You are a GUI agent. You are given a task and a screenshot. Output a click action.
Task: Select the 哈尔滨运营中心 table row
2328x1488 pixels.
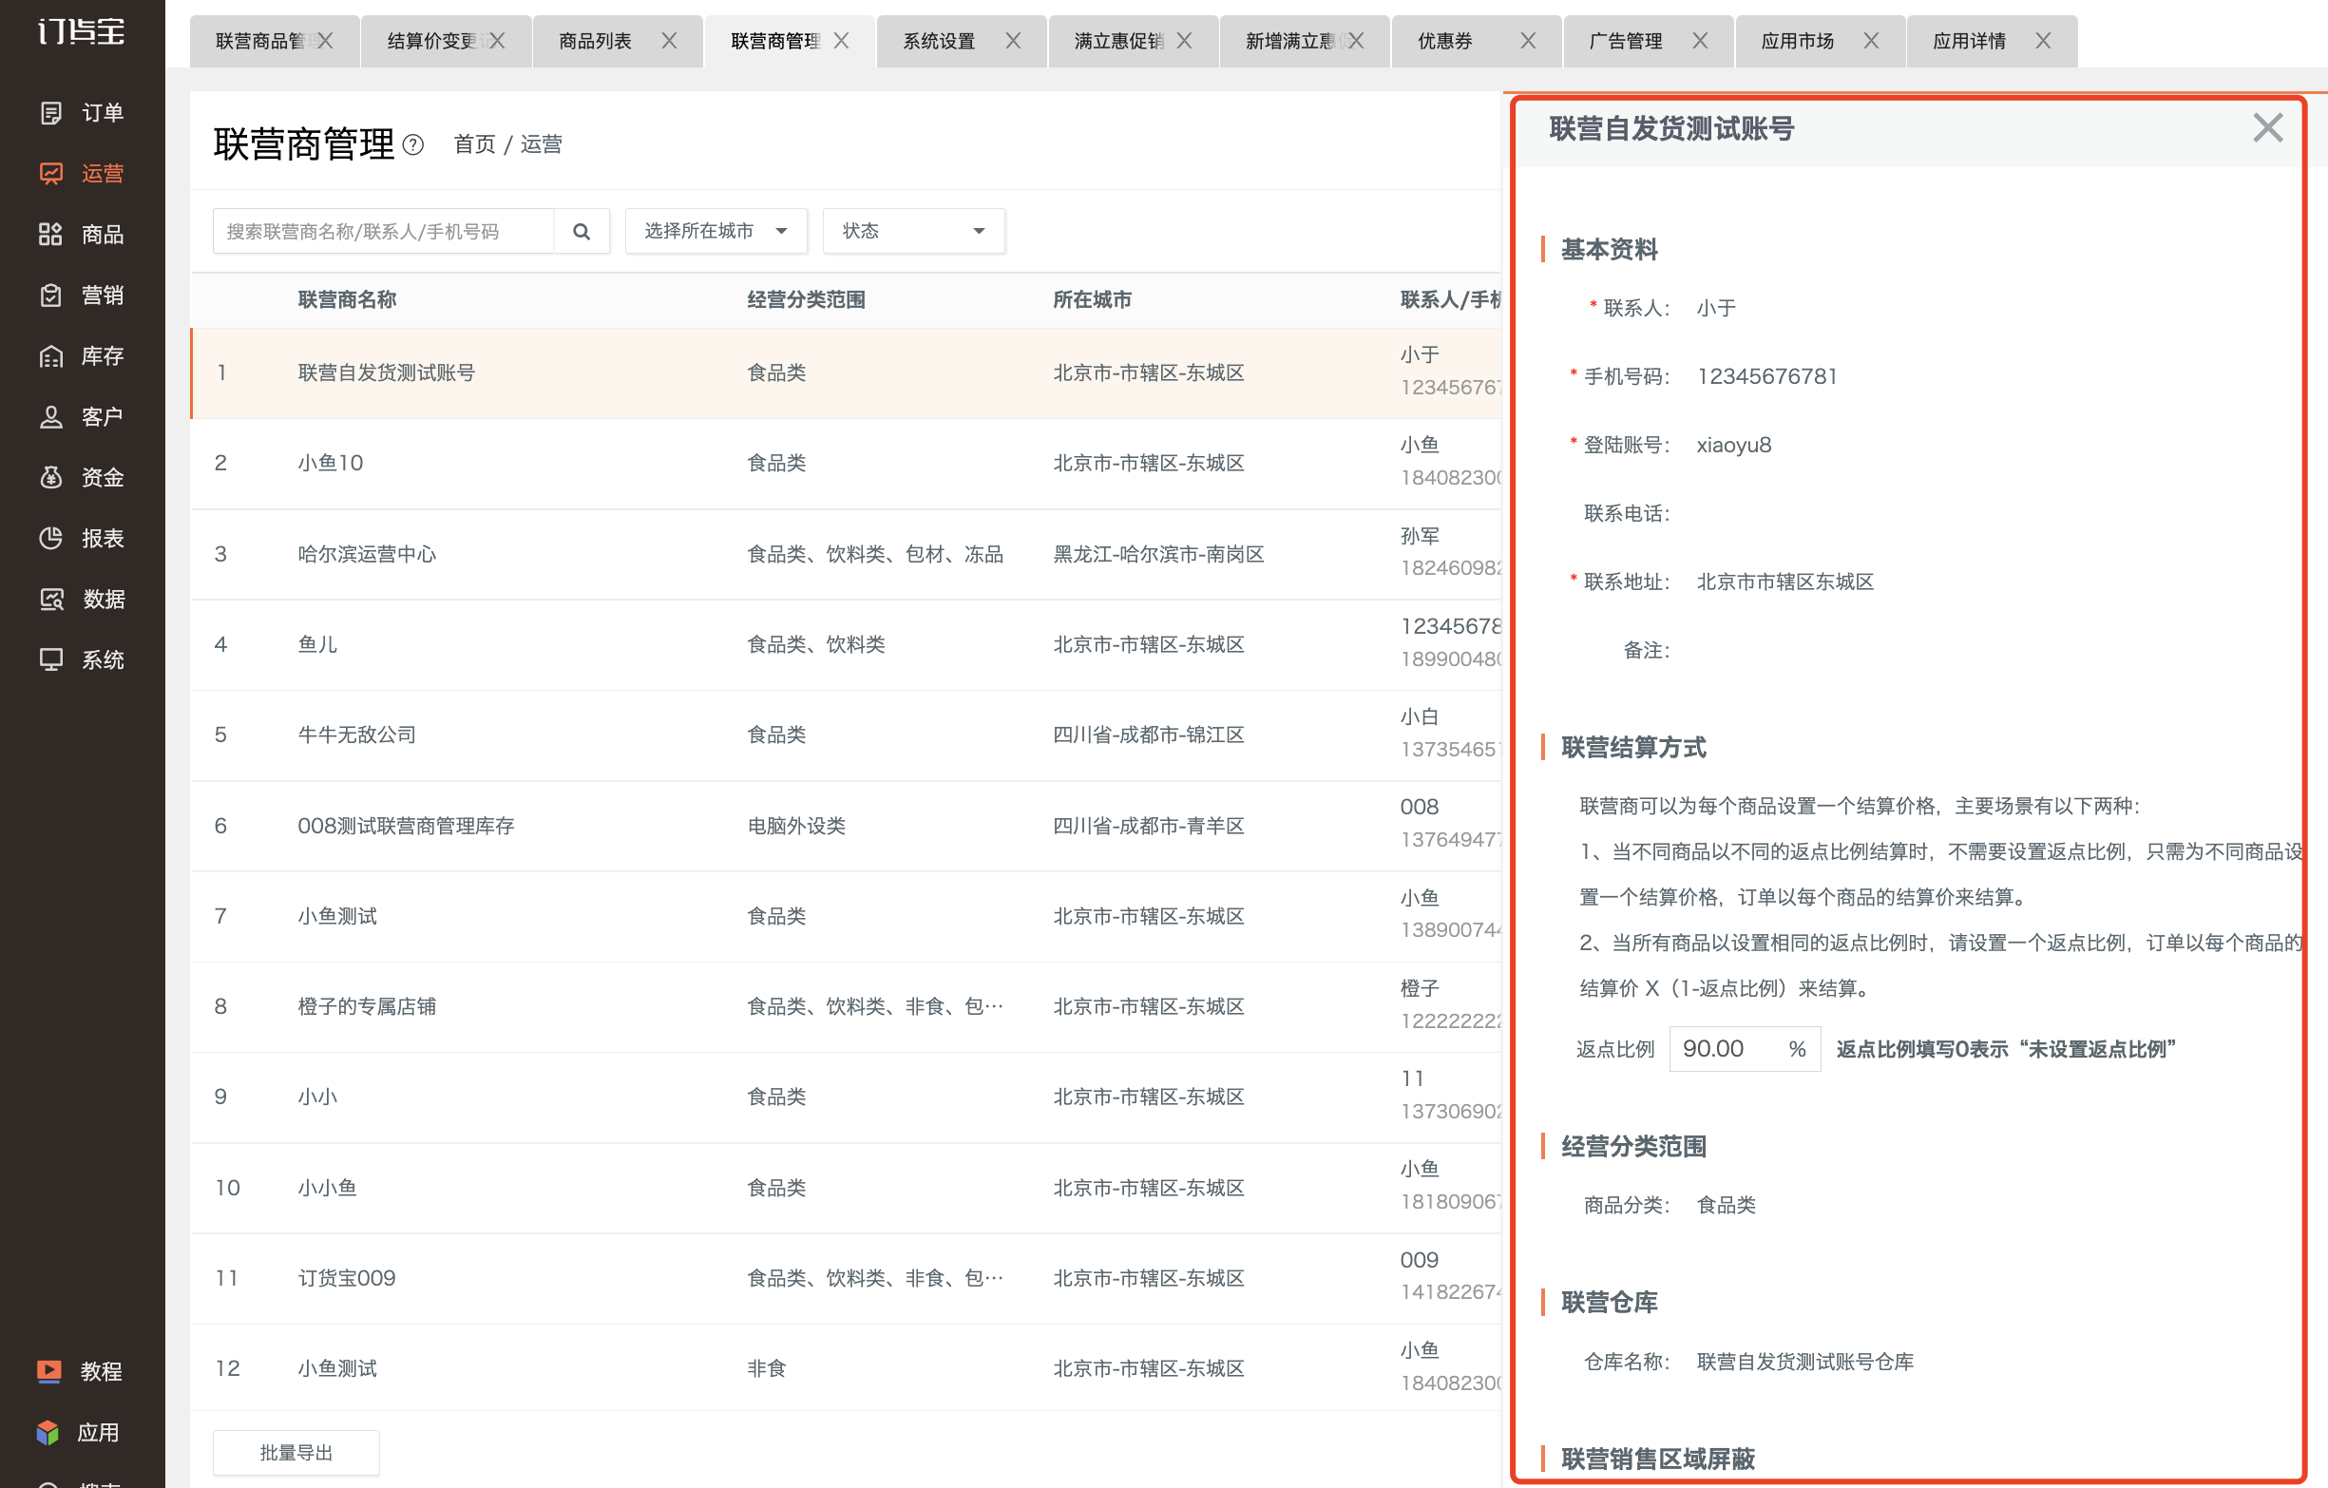click(x=846, y=554)
